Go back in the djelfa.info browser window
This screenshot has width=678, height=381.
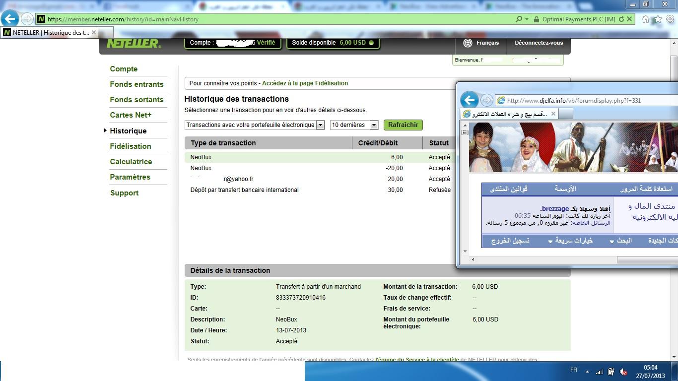pyautogui.click(x=469, y=100)
